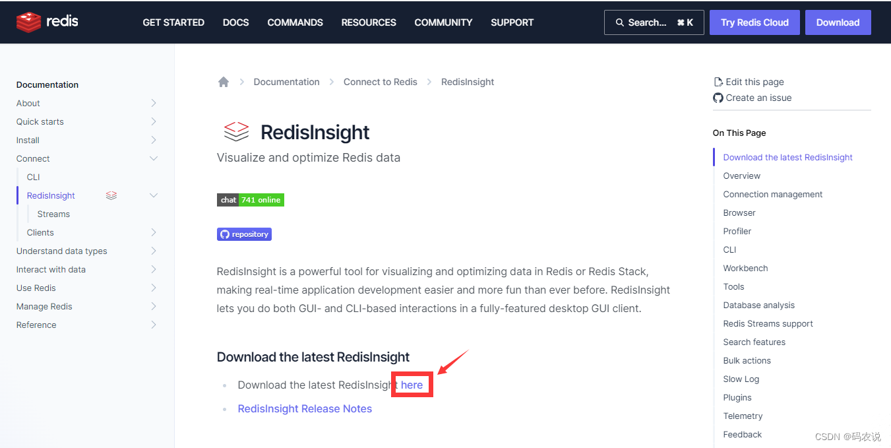Click the Documentation breadcrumb link
This screenshot has height=448, width=891.
[x=287, y=82]
